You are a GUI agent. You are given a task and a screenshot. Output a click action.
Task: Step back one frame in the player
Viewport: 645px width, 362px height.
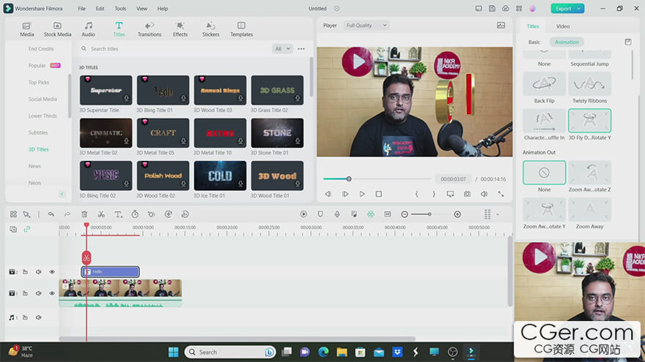click(x=328, y=194)
